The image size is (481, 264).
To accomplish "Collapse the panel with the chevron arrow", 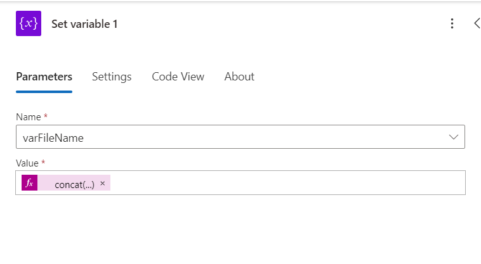I will [477, 23].
